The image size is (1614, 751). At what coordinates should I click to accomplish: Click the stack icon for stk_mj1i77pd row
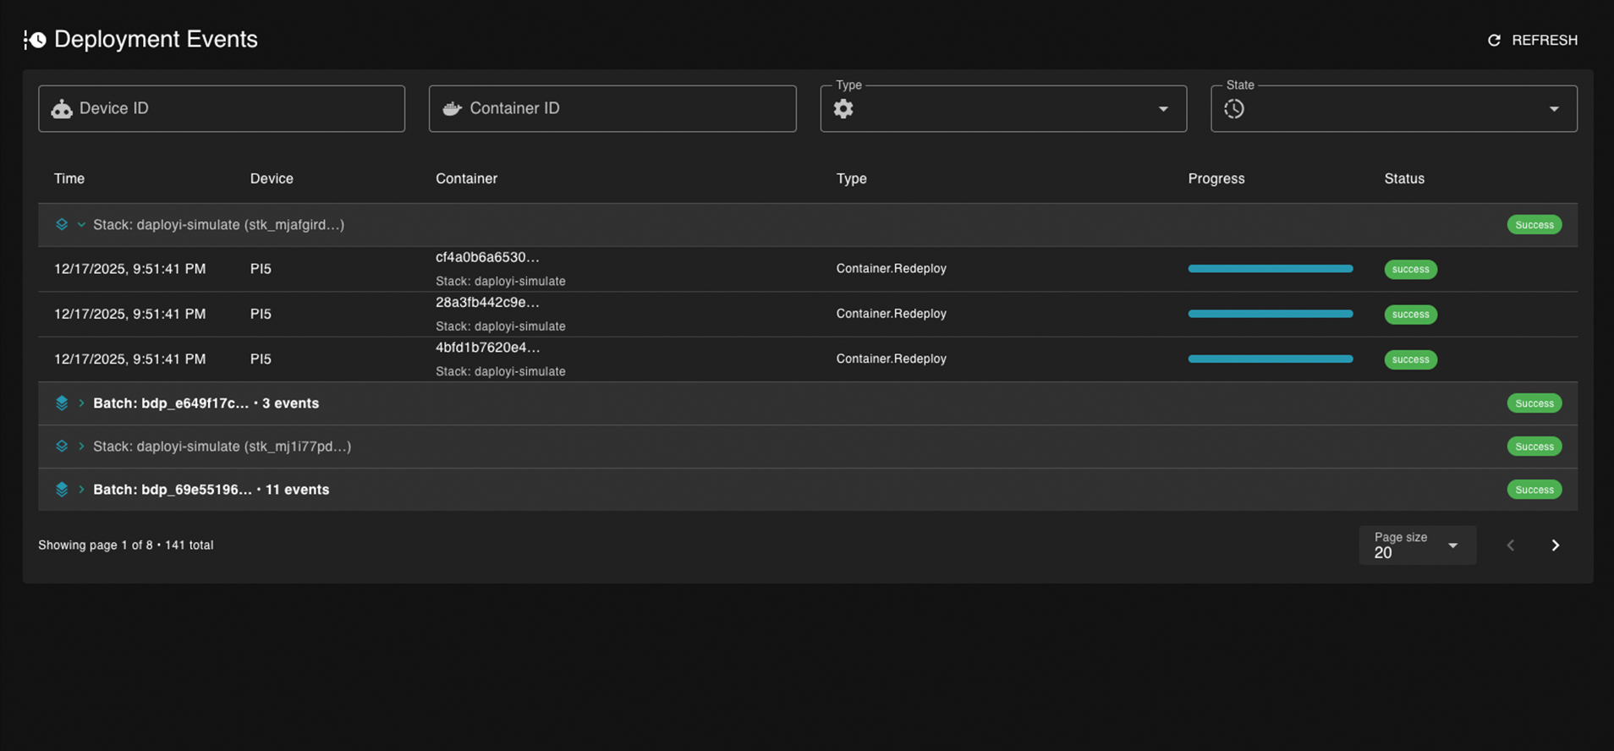(x=62, y=447)
